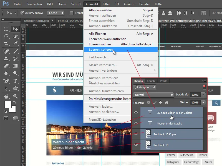Select the Hand tool
Image resolution: width=222 pixels, height=166 pixels.
pos(6,96)
